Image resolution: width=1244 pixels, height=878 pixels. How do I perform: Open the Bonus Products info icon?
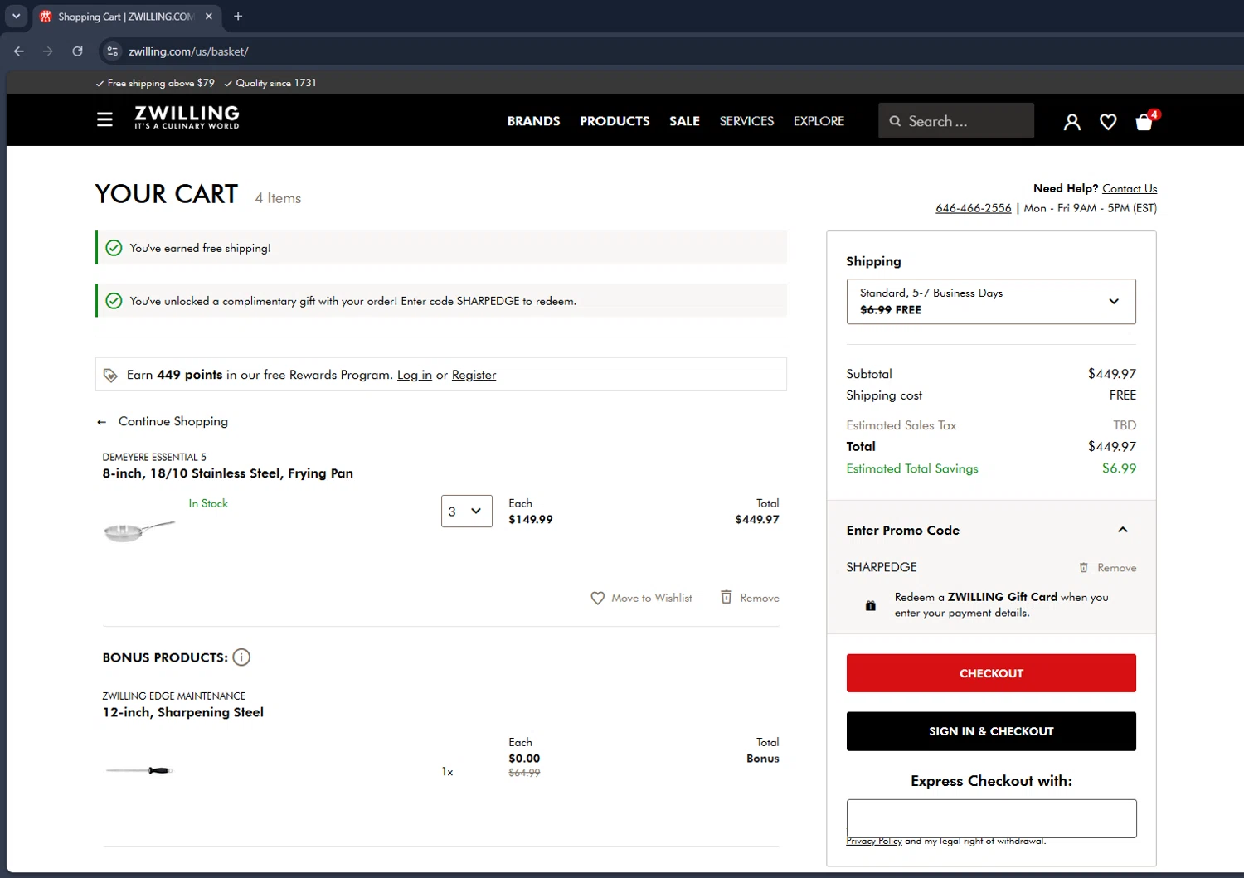coord(241,657)
